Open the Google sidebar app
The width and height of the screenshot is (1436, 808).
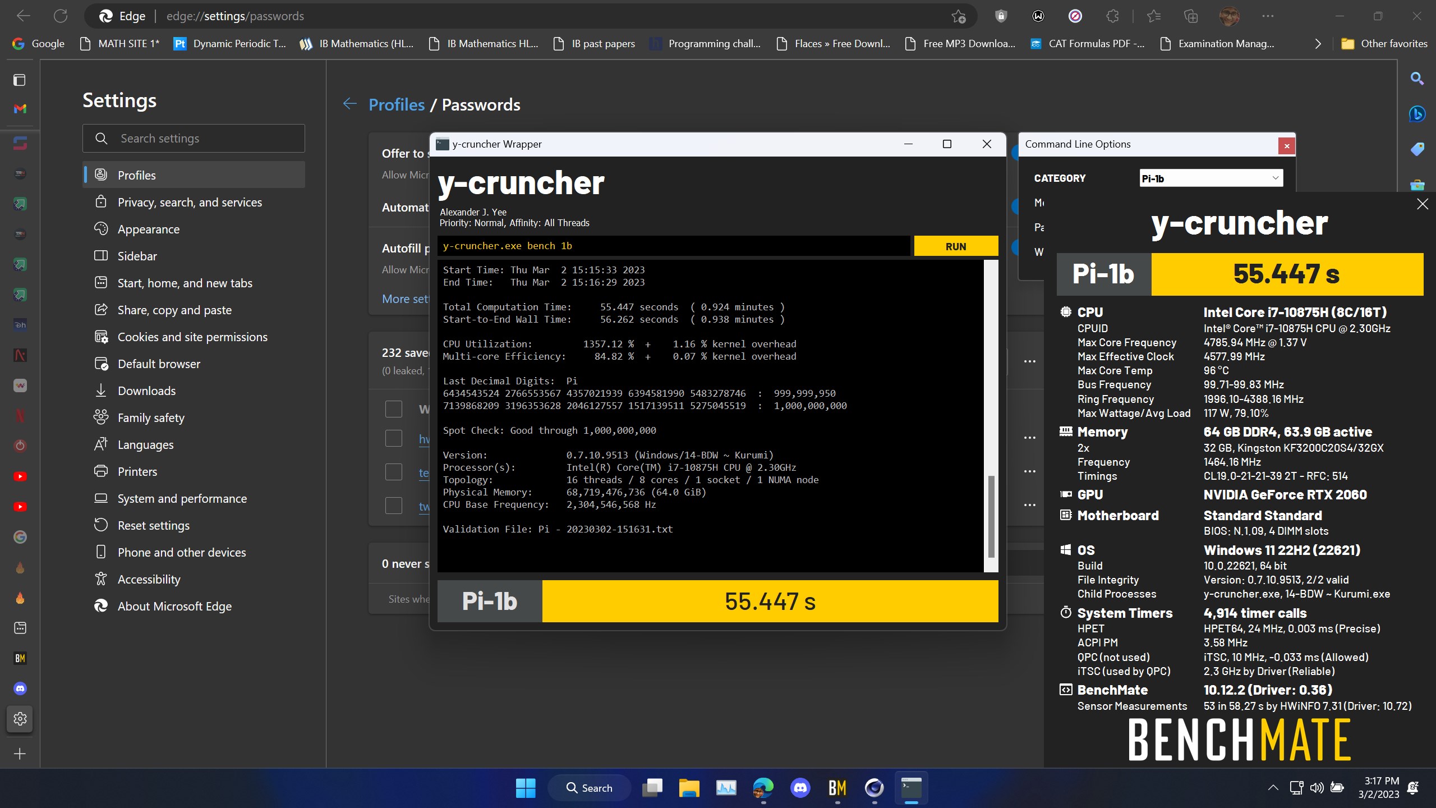click(x=20, y=537)
